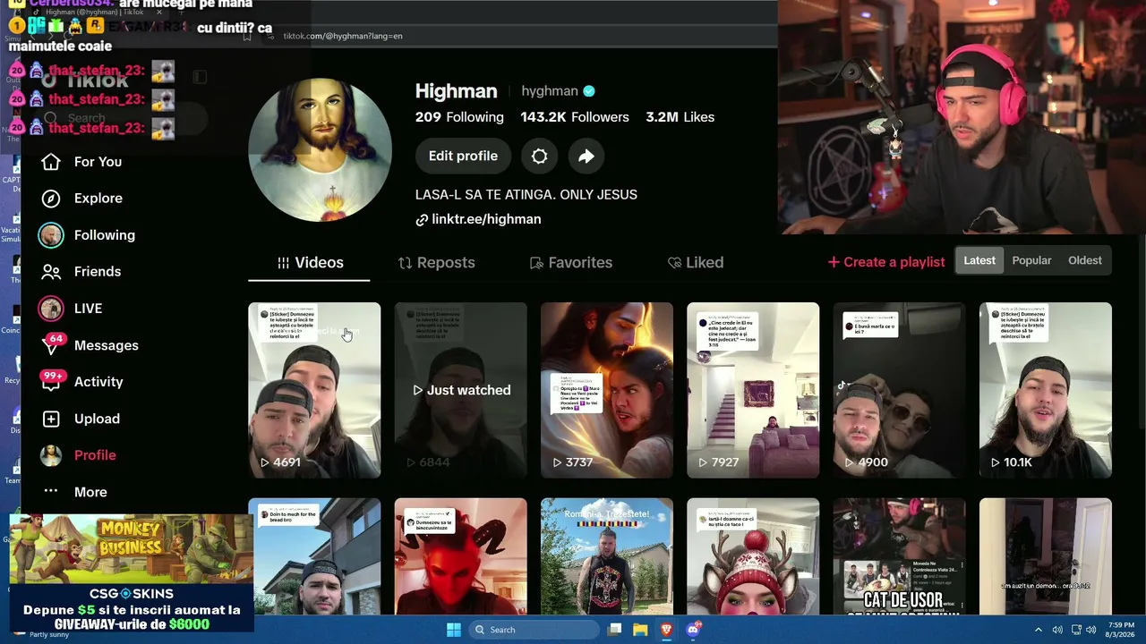Click the Windows taskbar Search box

pyautogui.click(x=535, y=630)
